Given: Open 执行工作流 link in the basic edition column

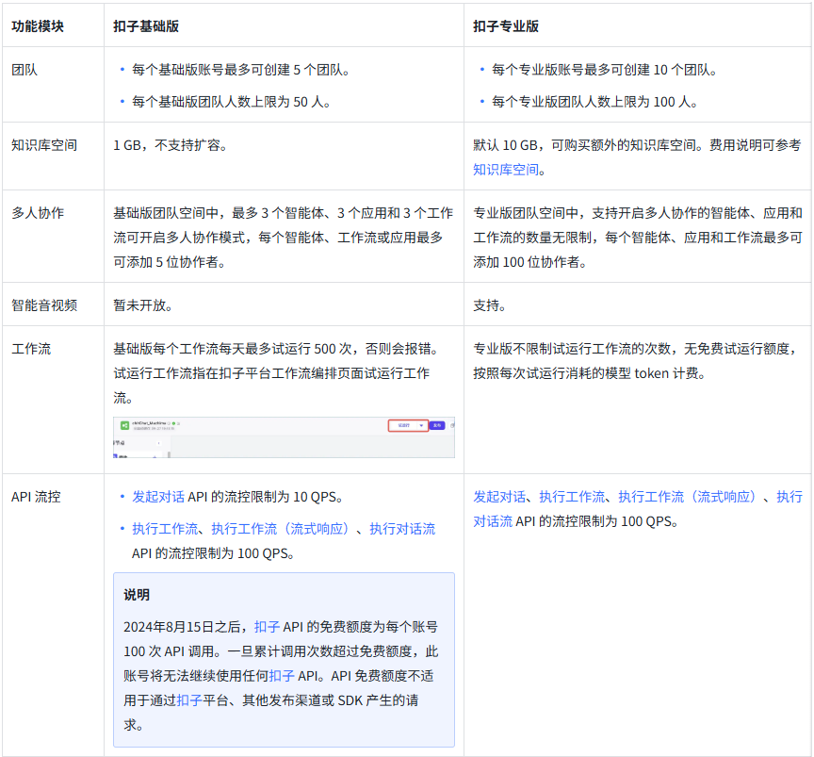Looking at the screenshot, I should (x=165, y=529).
